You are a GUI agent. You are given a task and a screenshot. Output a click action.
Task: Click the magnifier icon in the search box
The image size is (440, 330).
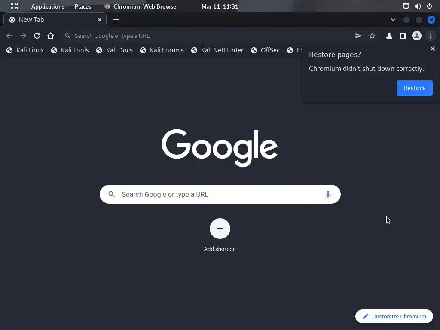(x=111, y=194)
